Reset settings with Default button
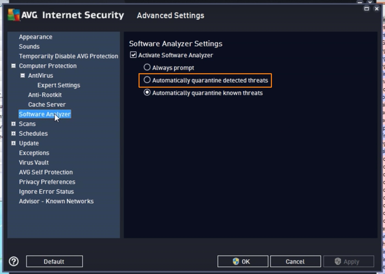 point(54,262)
